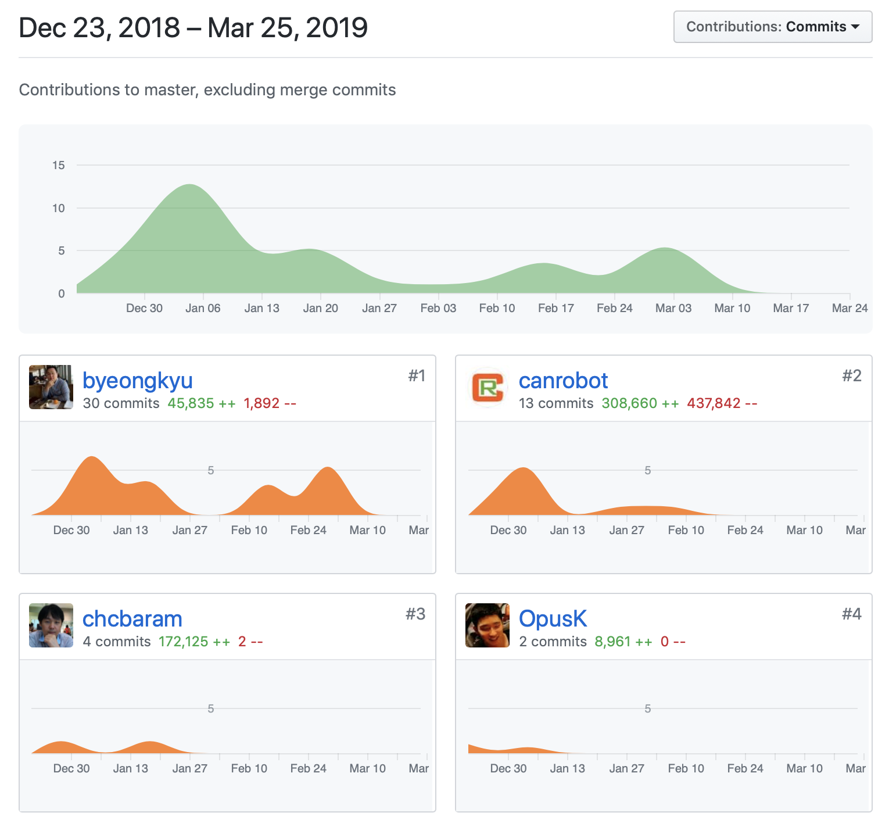View chcbaram's 4 commits

pyautogui.click(x=117, y=642)
